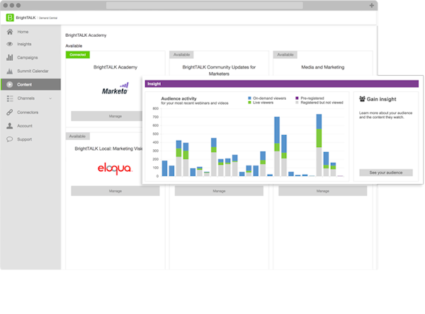Screen dimensions: 425x314
Task: Open the Campaigns menu item
Action: (x=28, y=57)
